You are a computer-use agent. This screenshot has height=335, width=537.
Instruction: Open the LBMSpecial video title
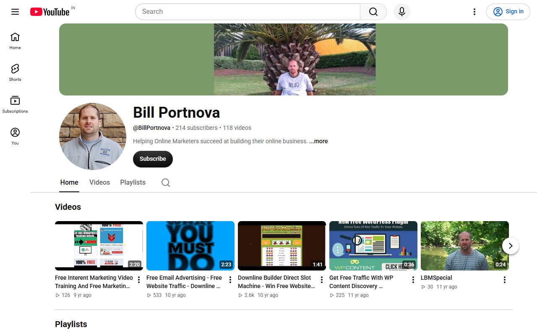click(436, 278)
